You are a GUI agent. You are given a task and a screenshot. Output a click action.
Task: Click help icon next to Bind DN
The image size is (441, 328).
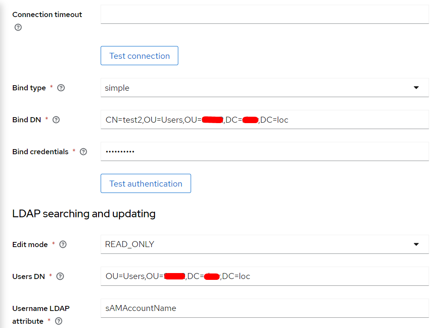56,120
